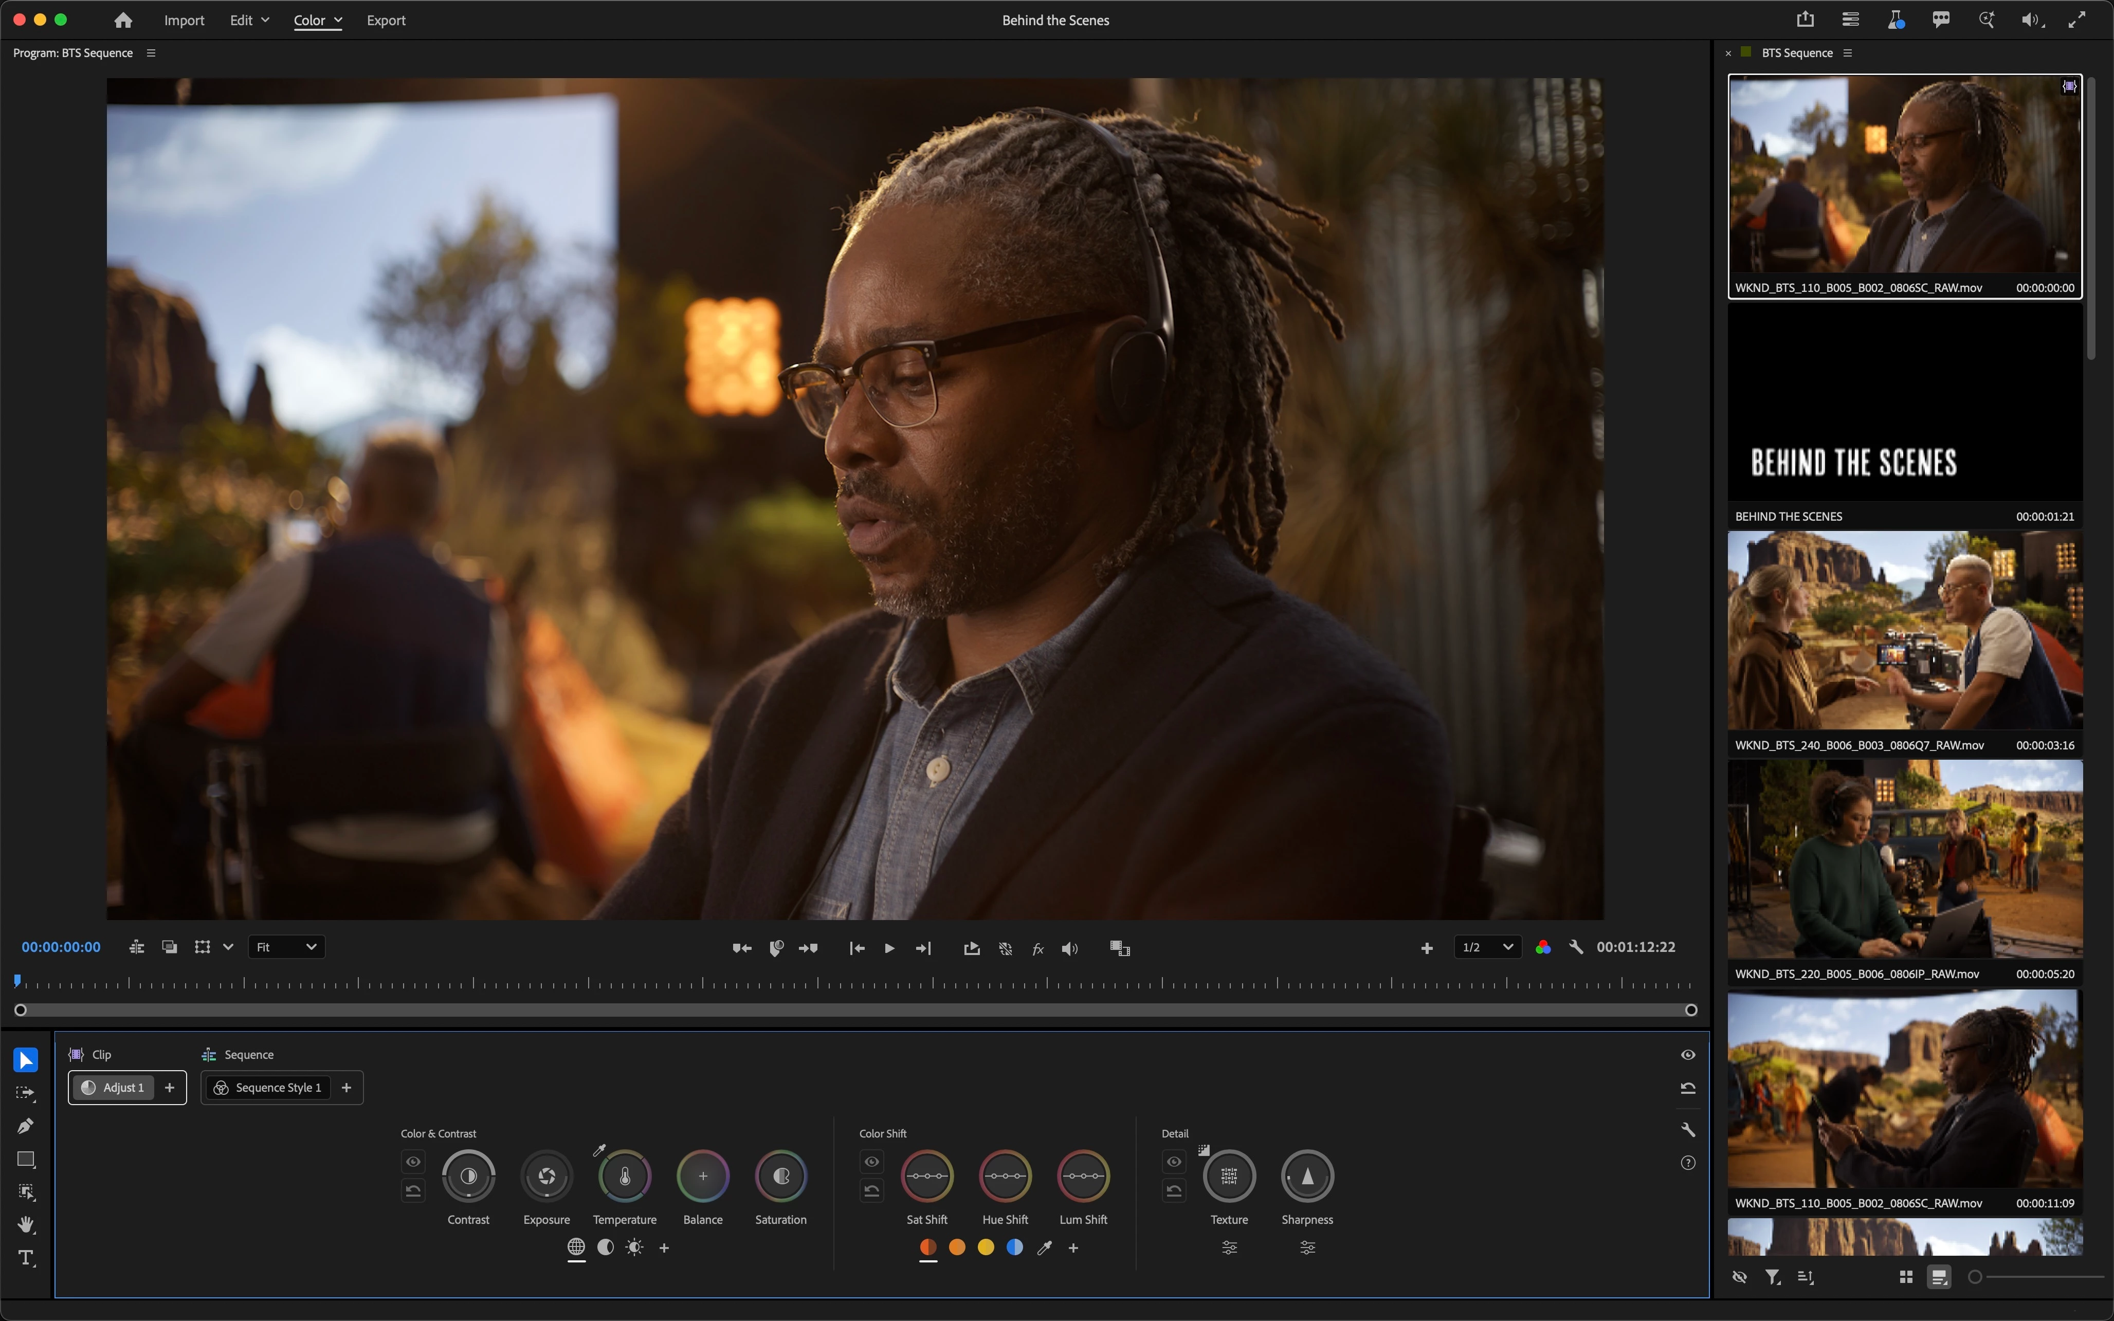Select the Hand tool
This screenshot has width=2114, height=1321.
point(25,1225)
